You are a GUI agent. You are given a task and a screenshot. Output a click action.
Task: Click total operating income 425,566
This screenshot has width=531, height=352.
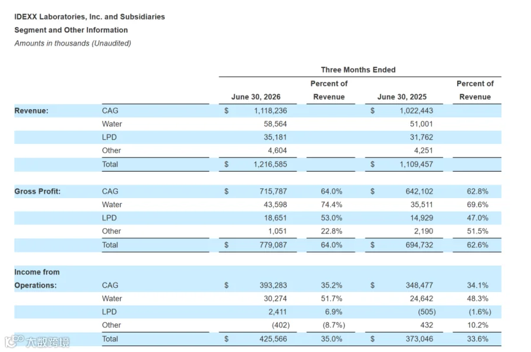(x=273, y=339)
